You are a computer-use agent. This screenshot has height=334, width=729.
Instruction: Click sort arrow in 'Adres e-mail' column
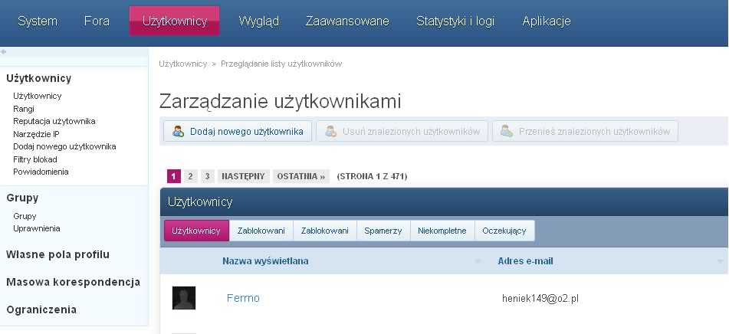pyautogui.click(x=720, y=261)
